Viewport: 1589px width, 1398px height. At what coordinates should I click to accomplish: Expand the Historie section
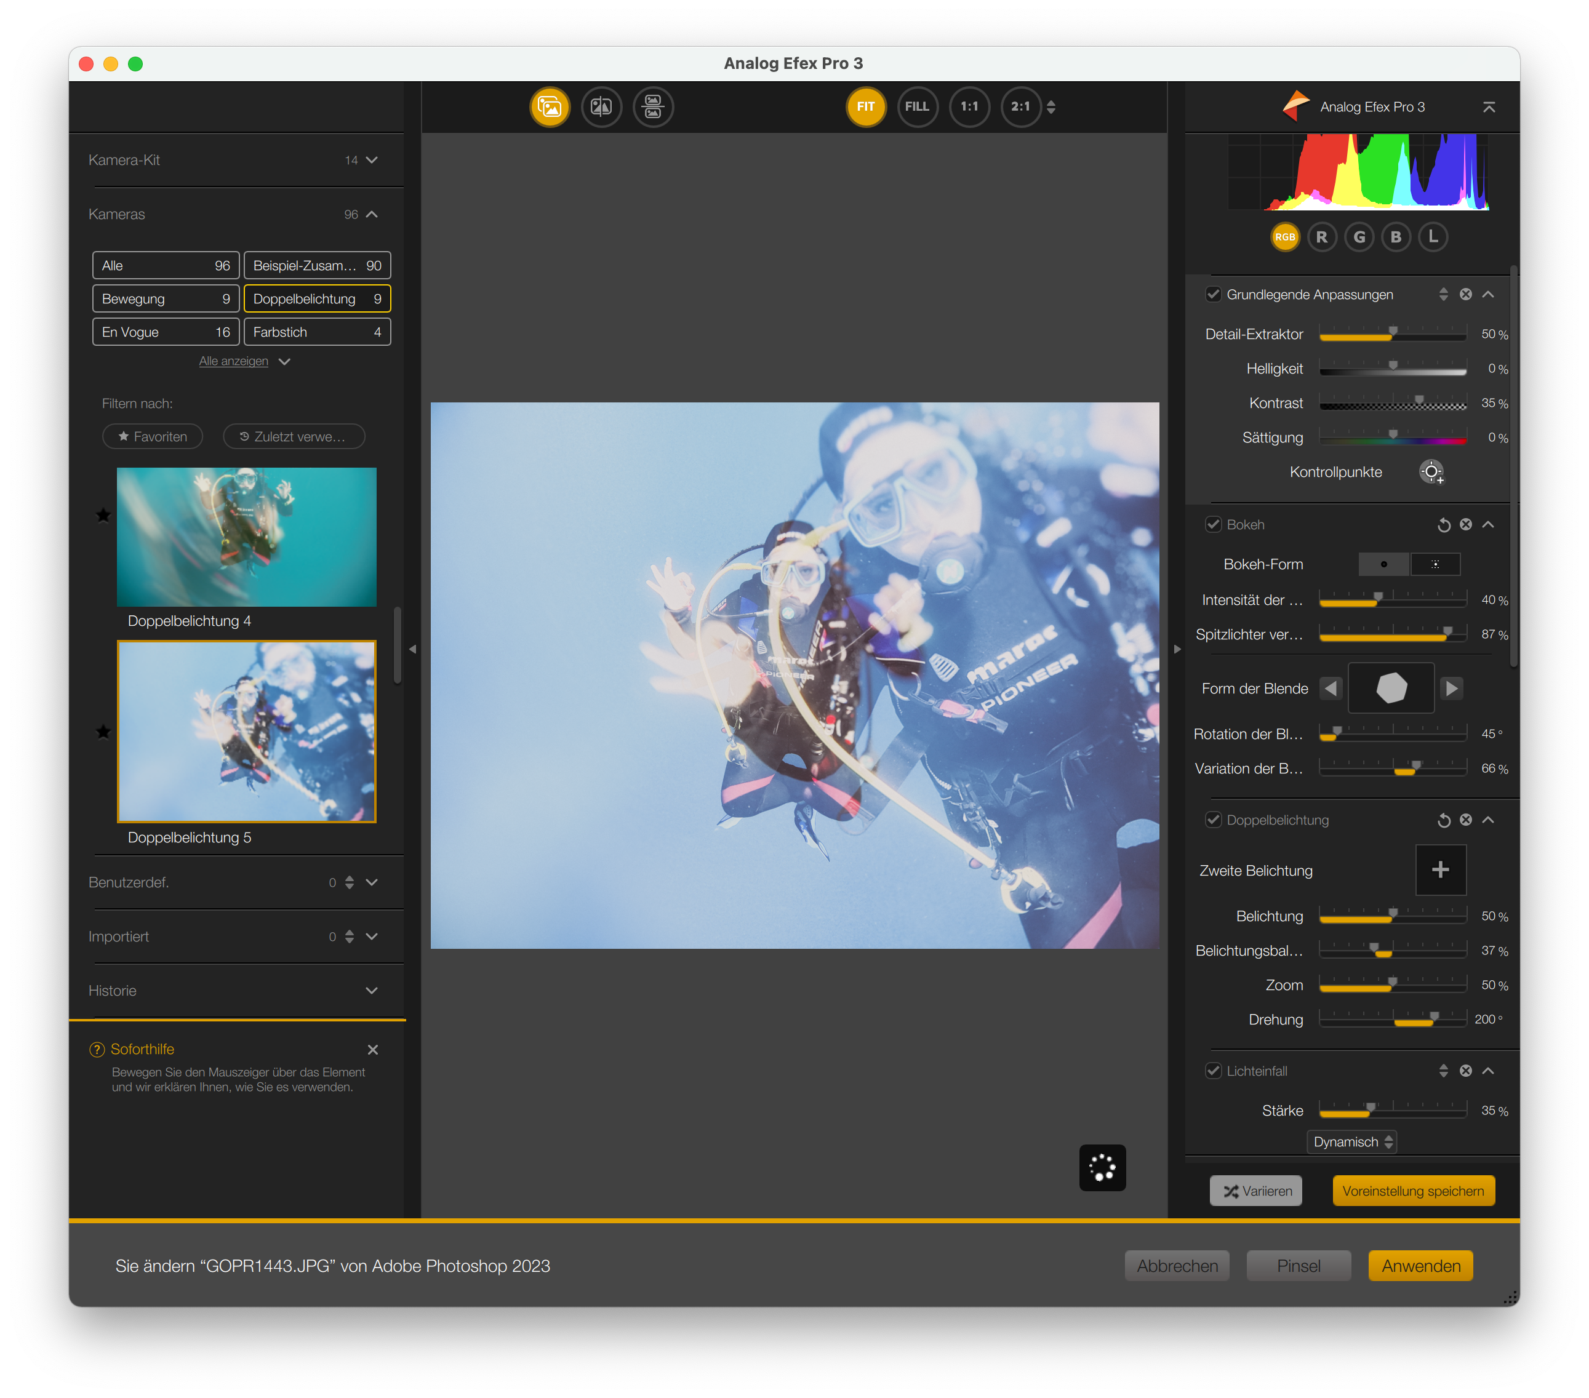pos(372,991)
